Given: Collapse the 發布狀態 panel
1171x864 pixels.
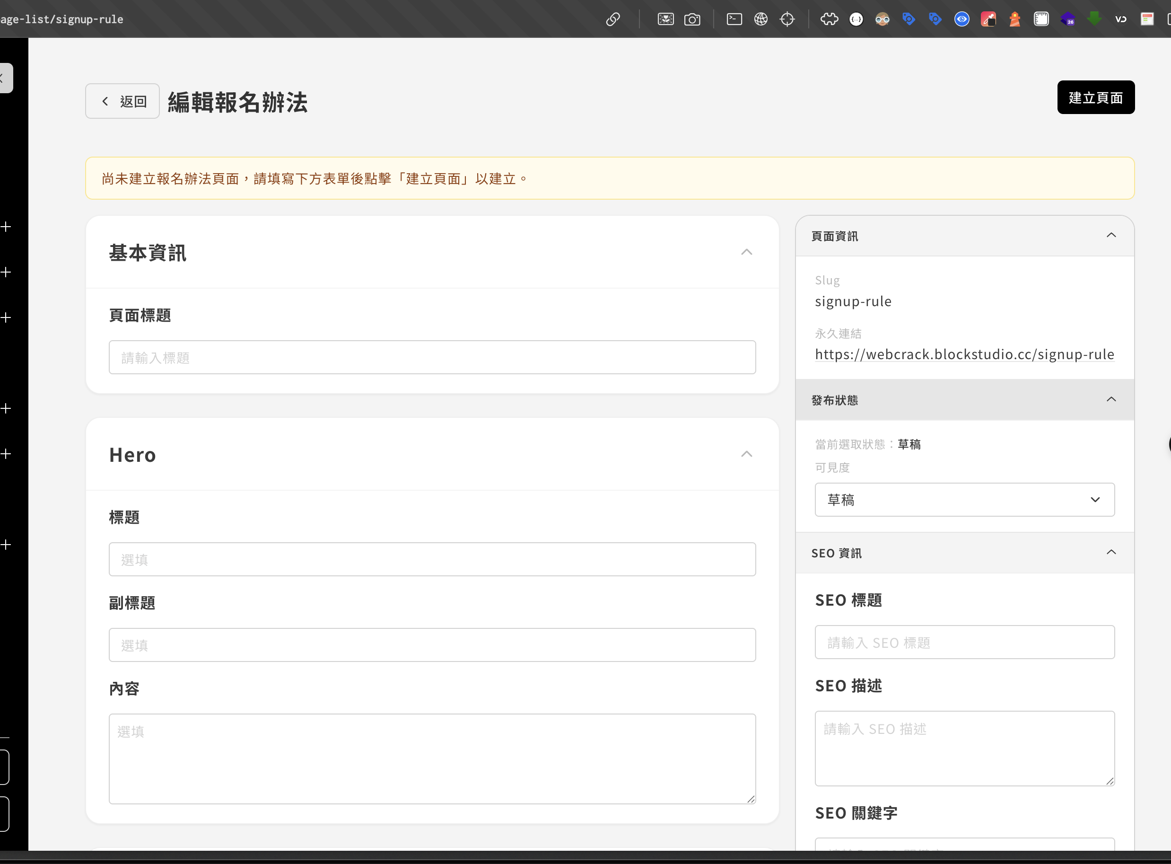Looking at the screenshot, I should click(x=1111, y=399).
